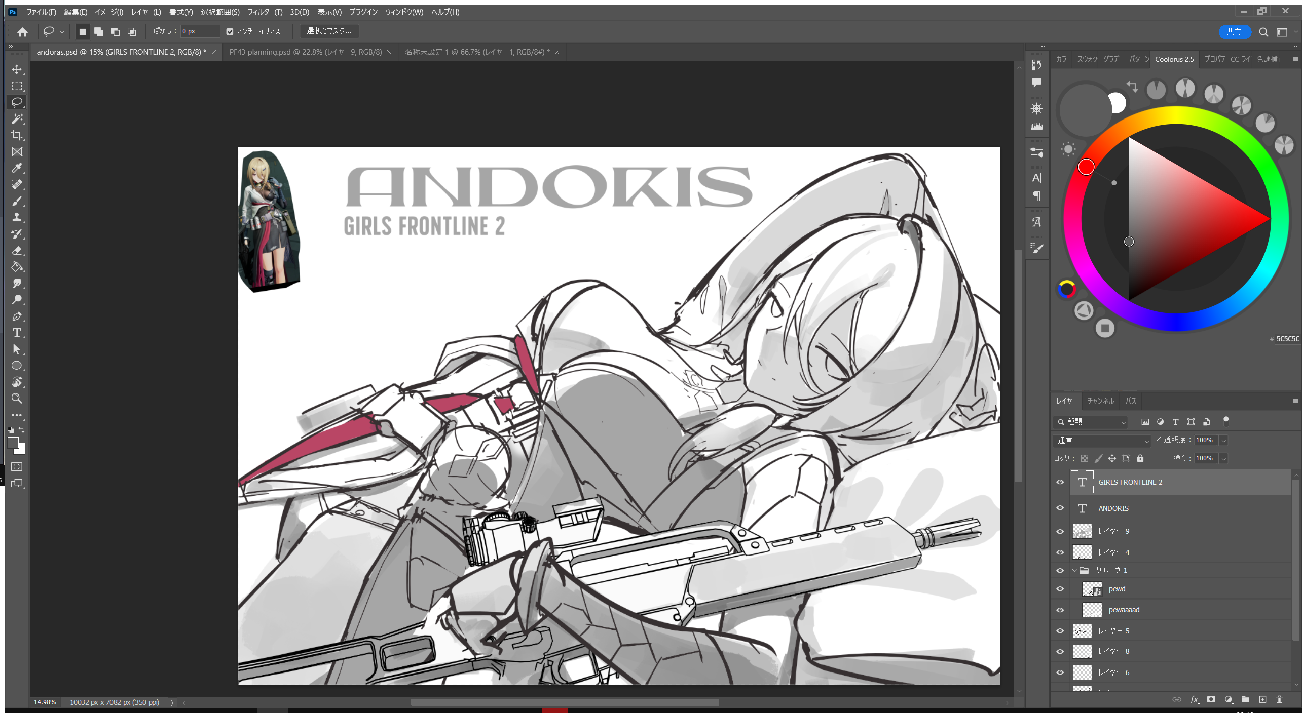Hide the グループ 1 group
This screenshot has width=1302, height=713.
(1060, 570)
